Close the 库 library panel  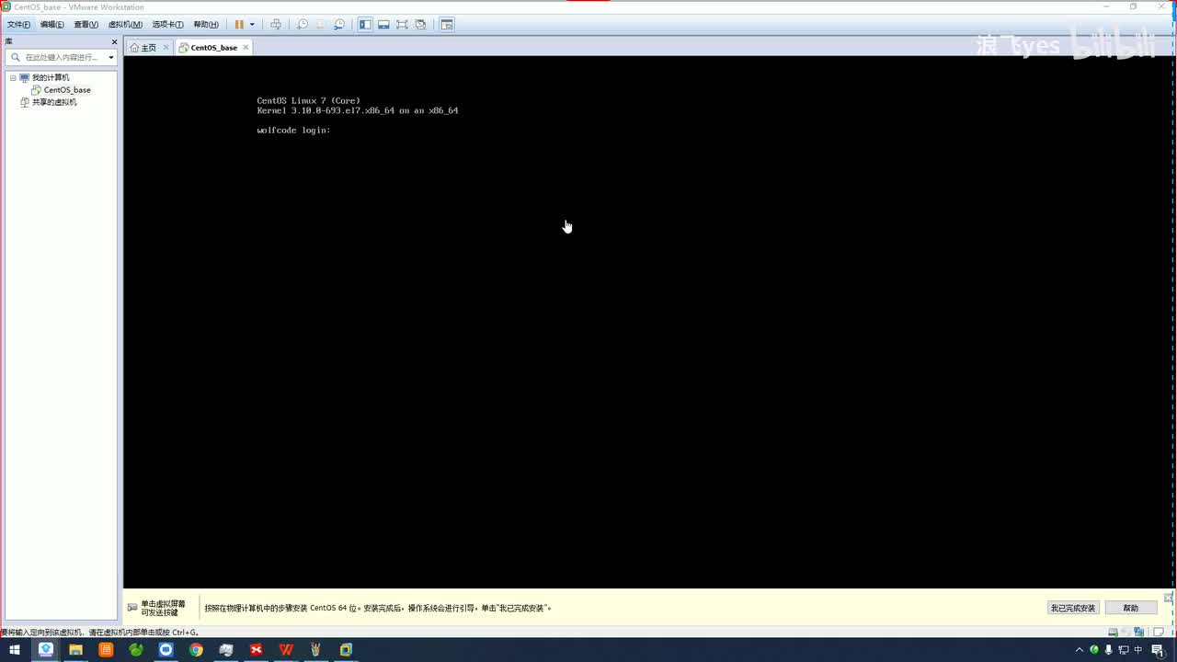pyautogui.click(x=115, y=42)
